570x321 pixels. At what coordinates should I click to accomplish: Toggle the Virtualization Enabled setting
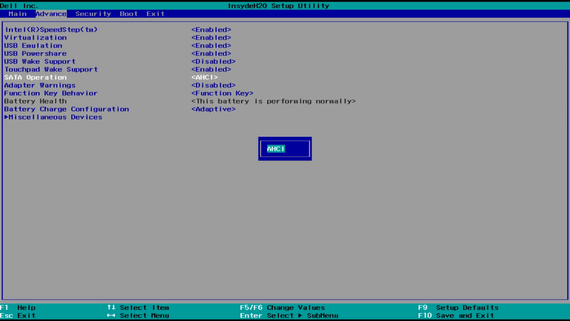[211, 38]
